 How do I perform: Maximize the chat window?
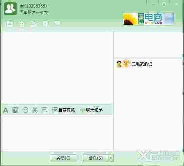[164, 4]
